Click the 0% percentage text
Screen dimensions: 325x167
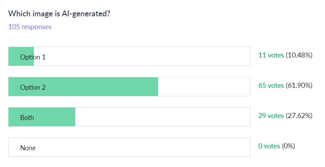289,146
